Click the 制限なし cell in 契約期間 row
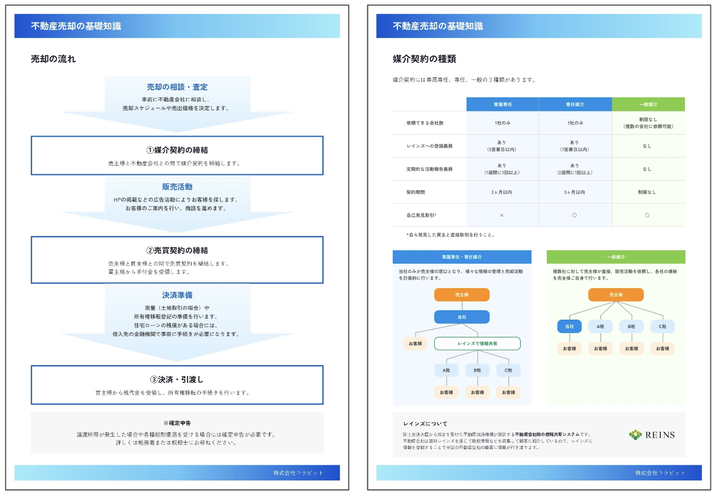Viewport: 715px width, 500px height. pyautogui.click(x=648, y=192)
